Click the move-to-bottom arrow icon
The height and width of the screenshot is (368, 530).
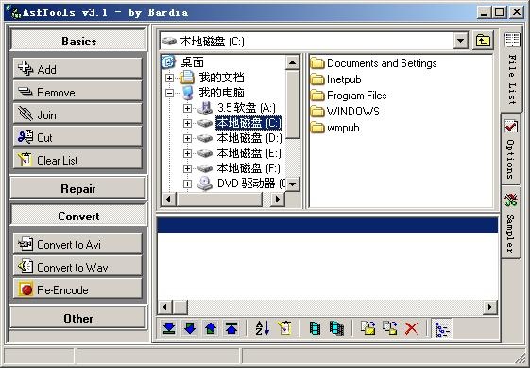[169, 328]
